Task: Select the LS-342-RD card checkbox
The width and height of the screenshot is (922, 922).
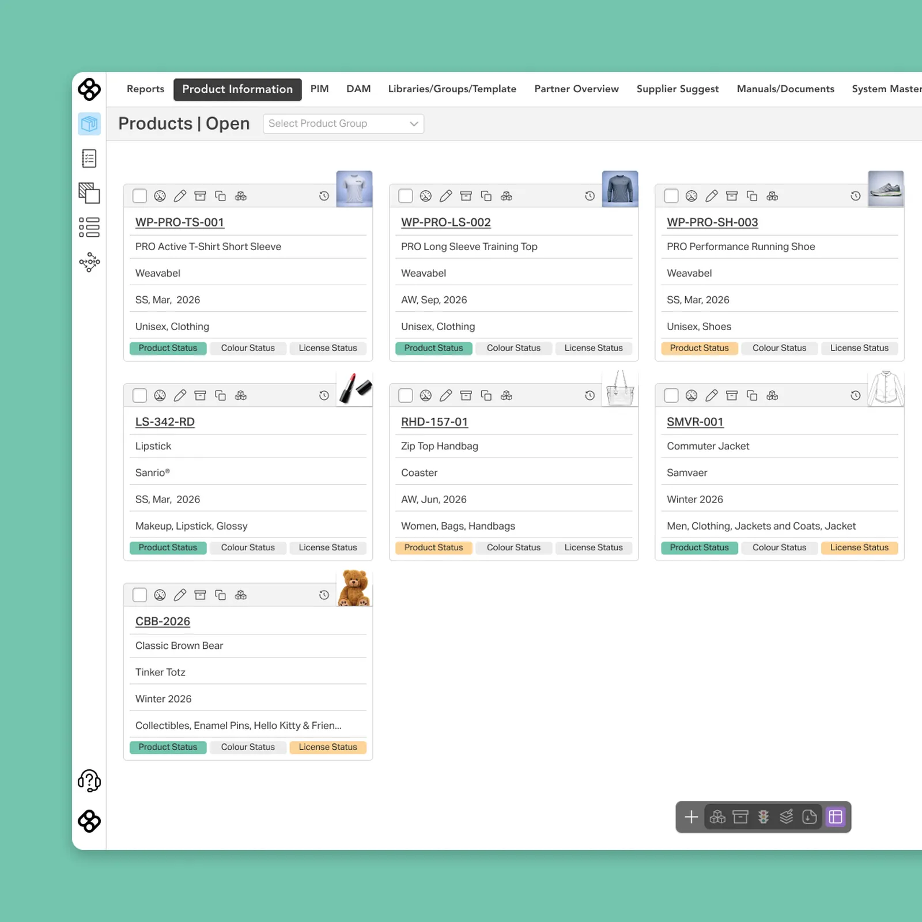Action: (139, 395)
